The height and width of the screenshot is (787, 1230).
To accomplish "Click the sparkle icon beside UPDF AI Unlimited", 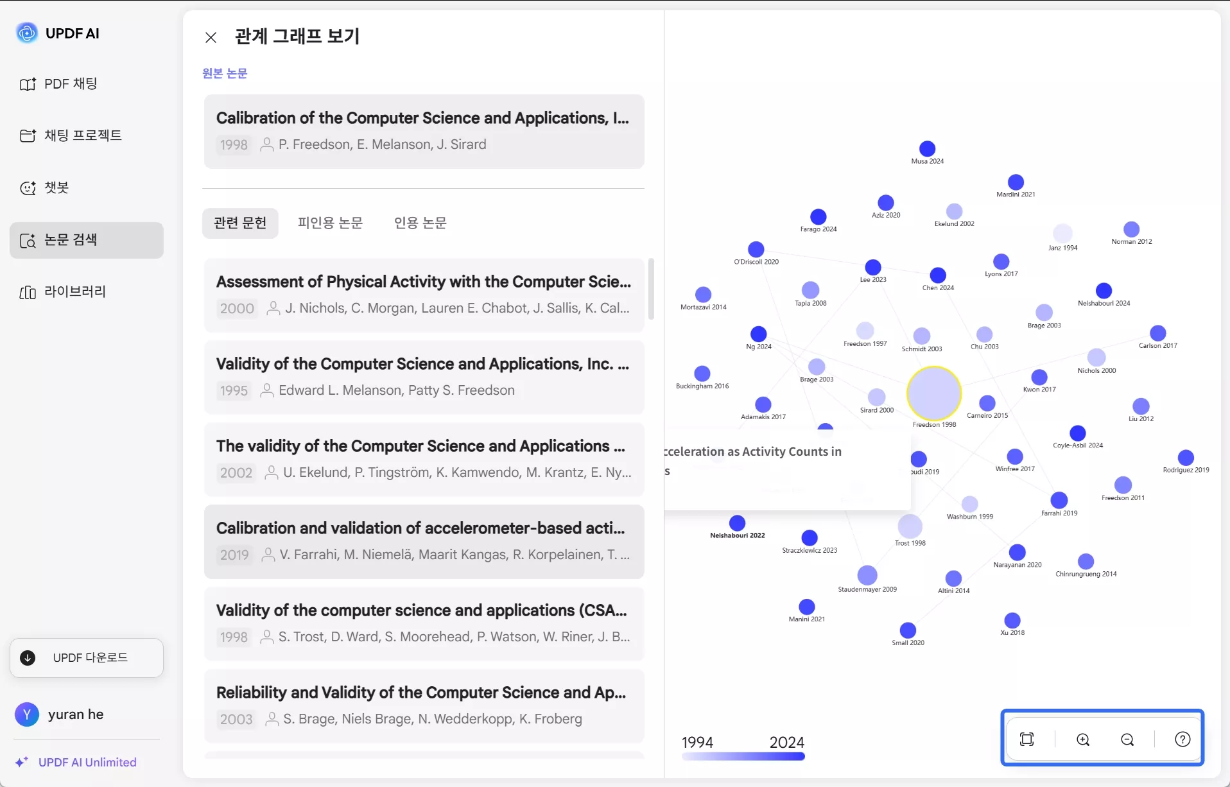I will click(x=22, y=762).
